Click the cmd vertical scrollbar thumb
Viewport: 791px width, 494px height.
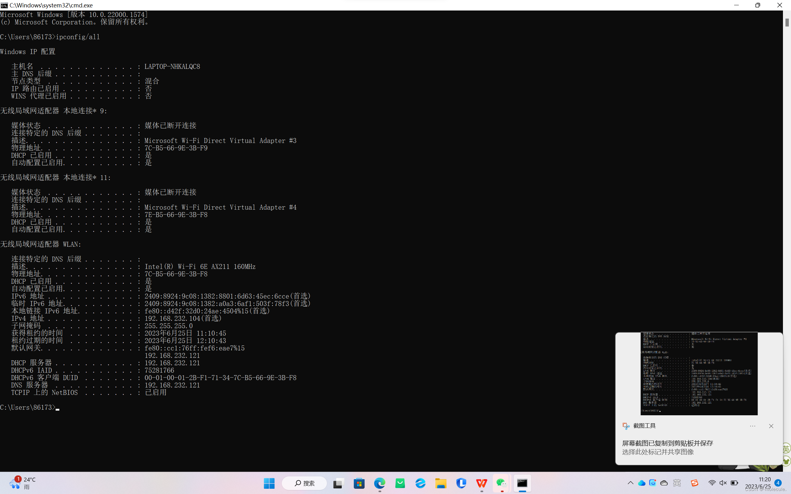click(787, 23)
